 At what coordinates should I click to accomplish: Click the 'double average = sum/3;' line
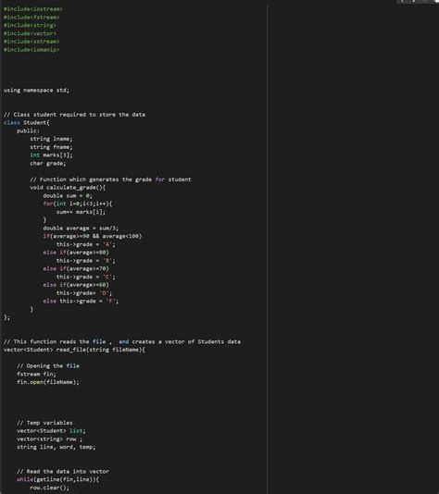point(81,228)
